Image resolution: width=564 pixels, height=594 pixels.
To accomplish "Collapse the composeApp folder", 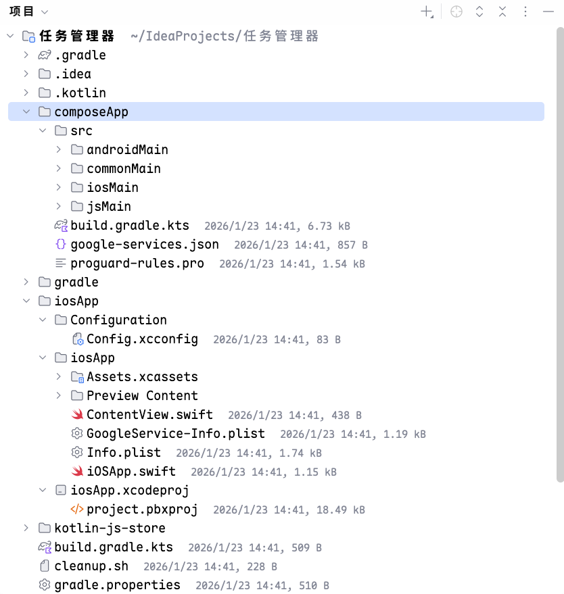I will click(26, 112).
